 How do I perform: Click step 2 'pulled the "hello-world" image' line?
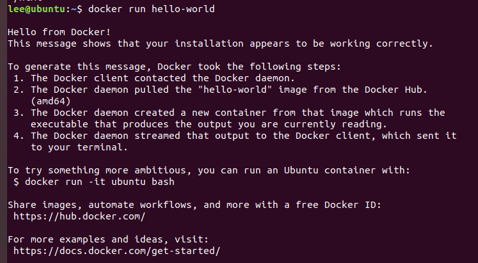(220, 90)
